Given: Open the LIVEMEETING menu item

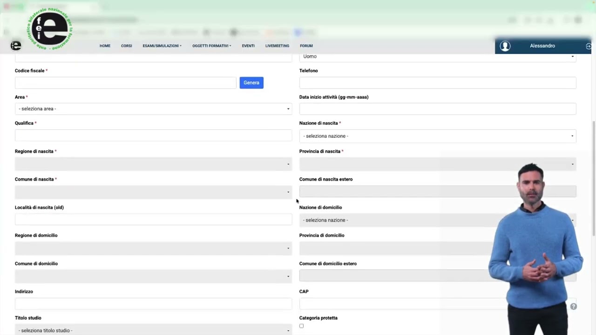Looking at the screenshot, I should pos(277,46).
